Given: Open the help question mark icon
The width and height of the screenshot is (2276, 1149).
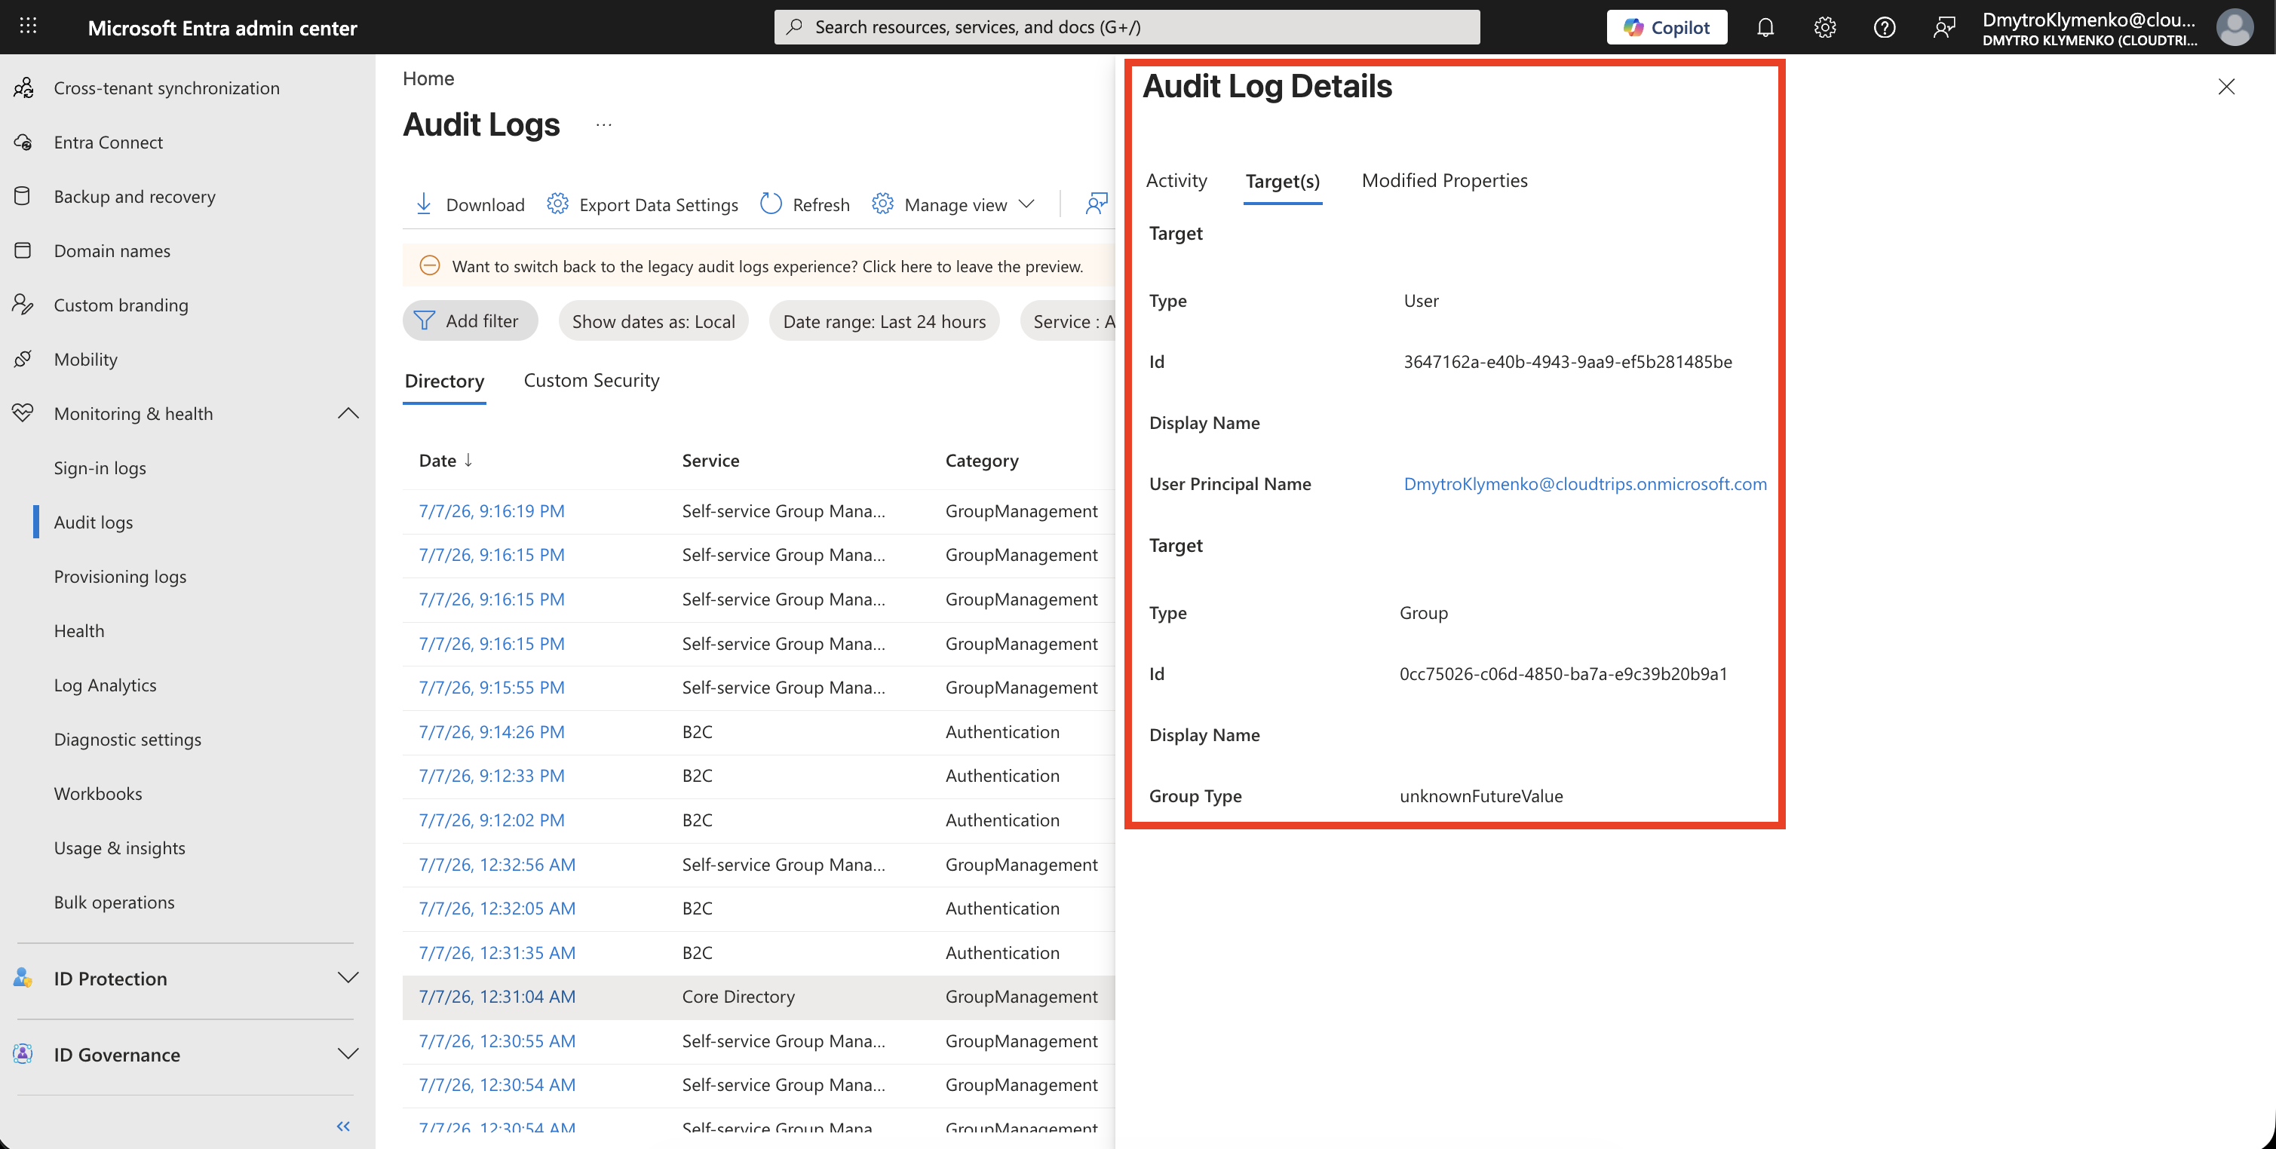Looking at the screenshot, I should point(1884,27).
